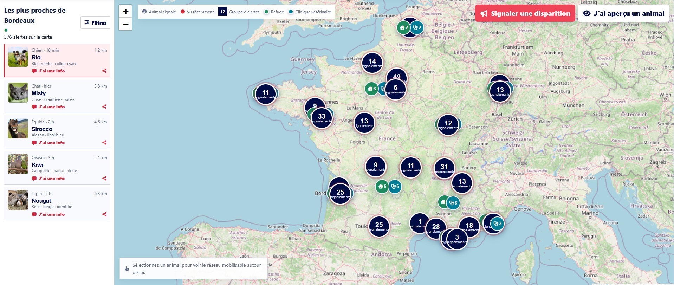Screen dimensions: 674x285
Task: Open the 25 signalements cluster near Toulouse
Action: (x=379, y=226)
